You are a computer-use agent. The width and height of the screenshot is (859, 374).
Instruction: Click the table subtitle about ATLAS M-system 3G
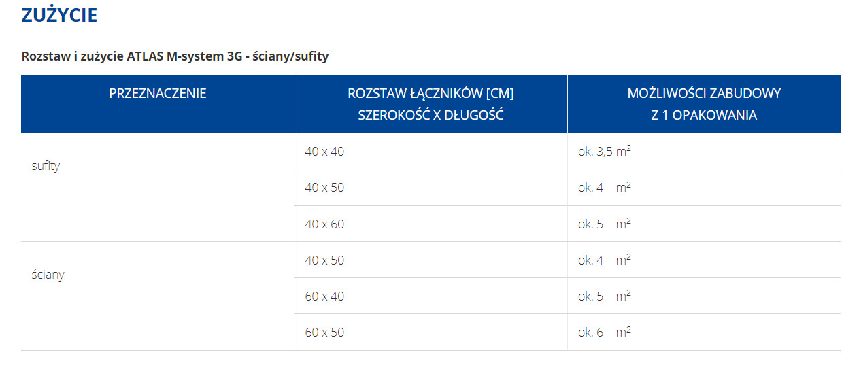(x=175, y=56)
